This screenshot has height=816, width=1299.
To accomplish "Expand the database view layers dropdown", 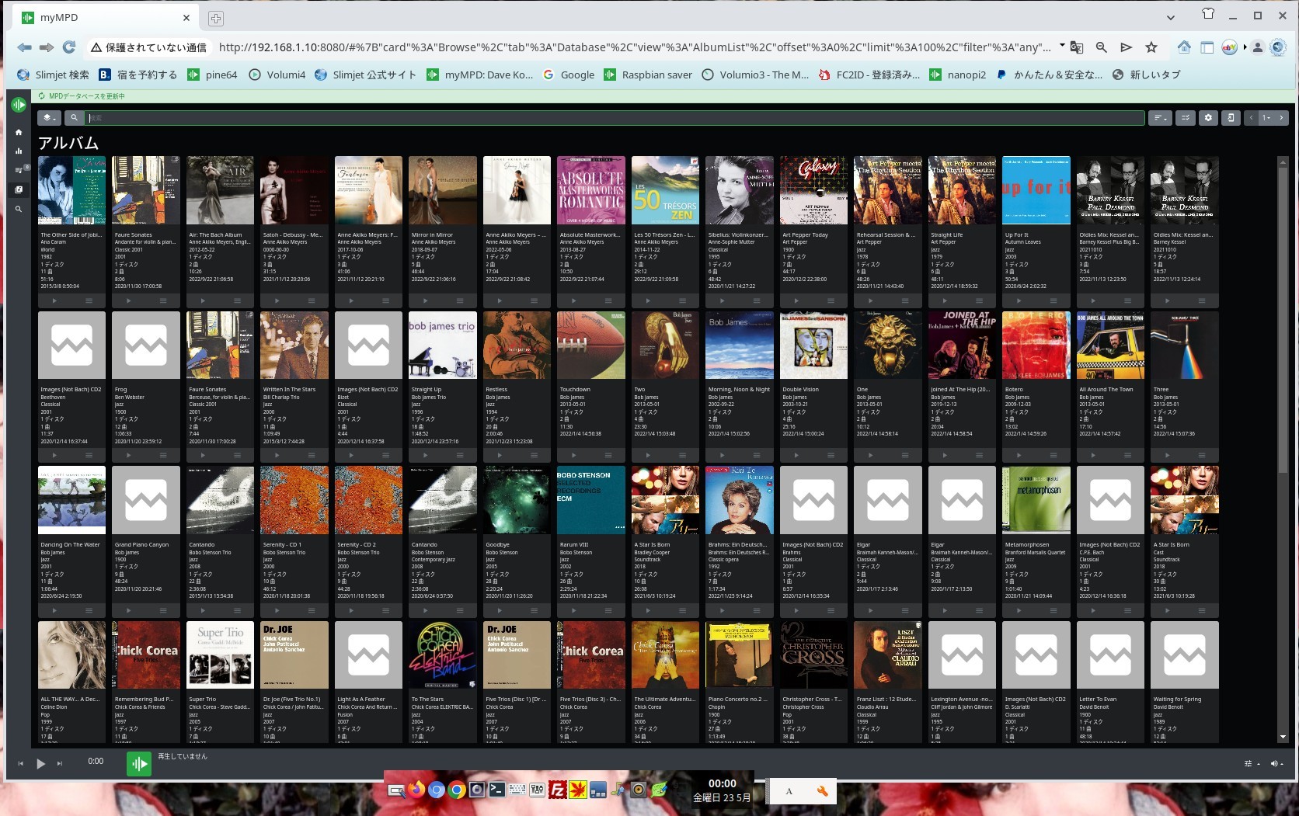I will tap(49, 118).
